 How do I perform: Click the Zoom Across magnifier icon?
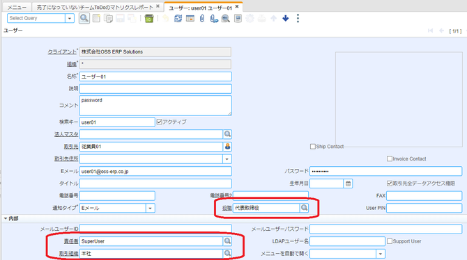226,19
